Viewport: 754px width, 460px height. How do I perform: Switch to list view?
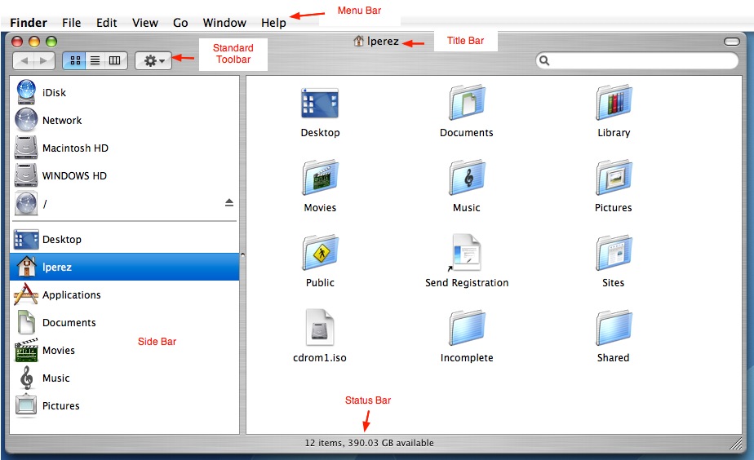point(95,60)
